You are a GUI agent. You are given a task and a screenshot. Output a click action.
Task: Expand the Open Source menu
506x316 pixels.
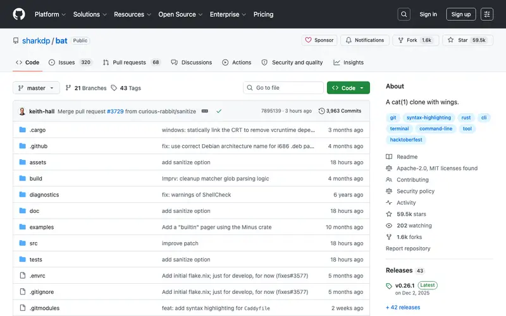pos(180,14)
